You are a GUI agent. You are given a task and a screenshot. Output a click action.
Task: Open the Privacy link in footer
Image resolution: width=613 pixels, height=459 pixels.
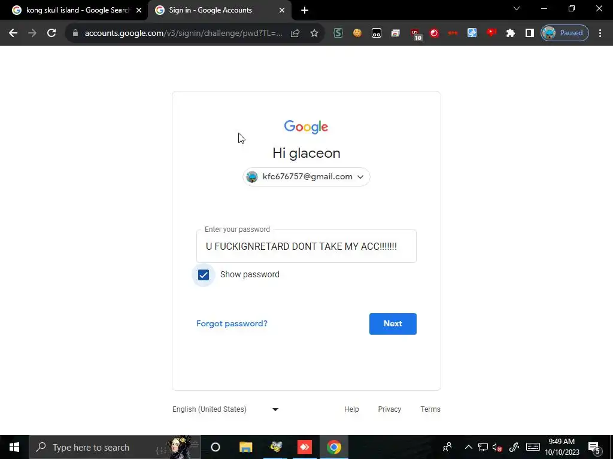[x=389, y=409]
